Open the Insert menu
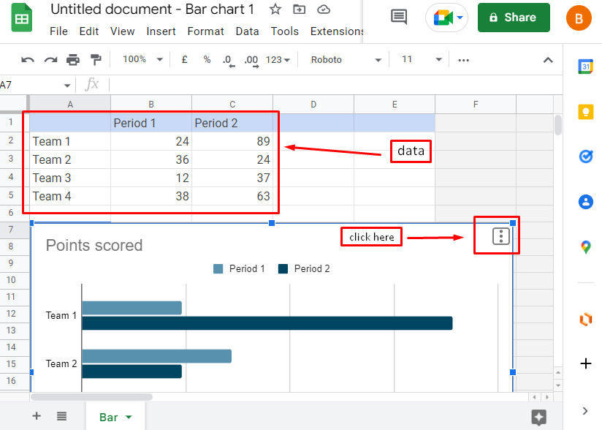The height and width of the screenshot is (430, 602). pos(161,31)
